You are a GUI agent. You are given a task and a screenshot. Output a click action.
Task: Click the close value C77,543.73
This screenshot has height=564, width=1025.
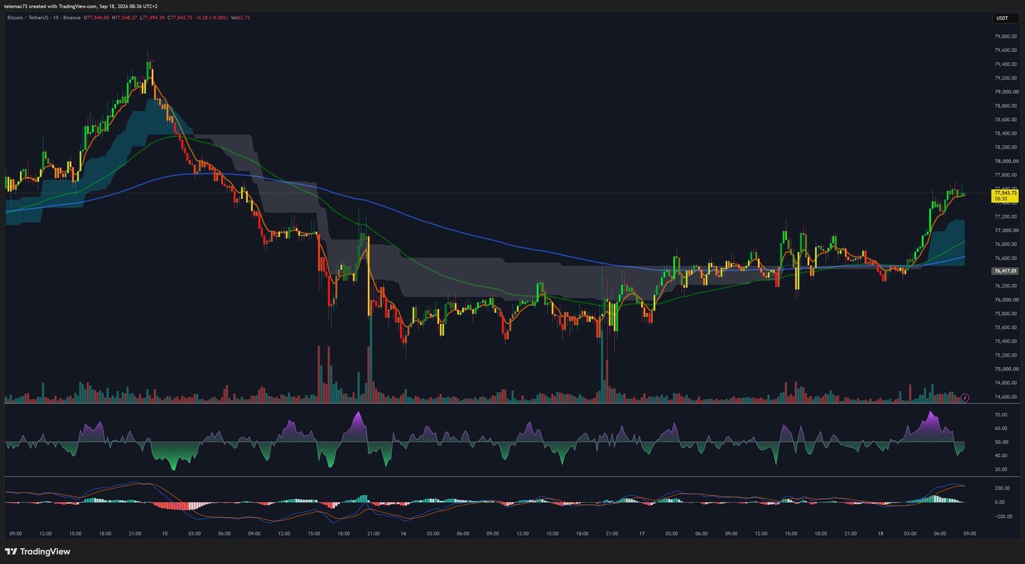180,17
